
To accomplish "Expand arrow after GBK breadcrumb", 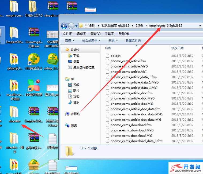I will tap(99, 26).
